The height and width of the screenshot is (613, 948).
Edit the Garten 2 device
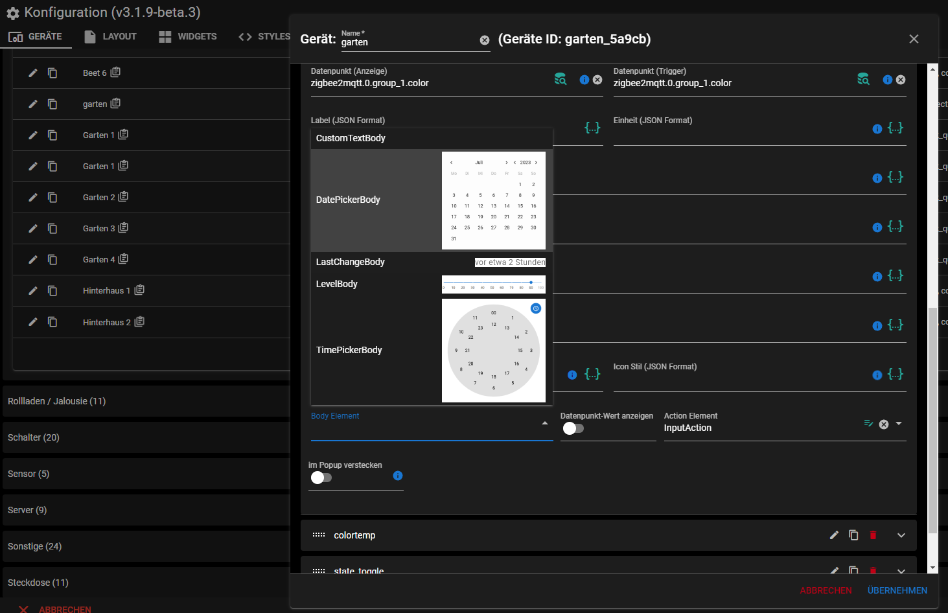33,198
